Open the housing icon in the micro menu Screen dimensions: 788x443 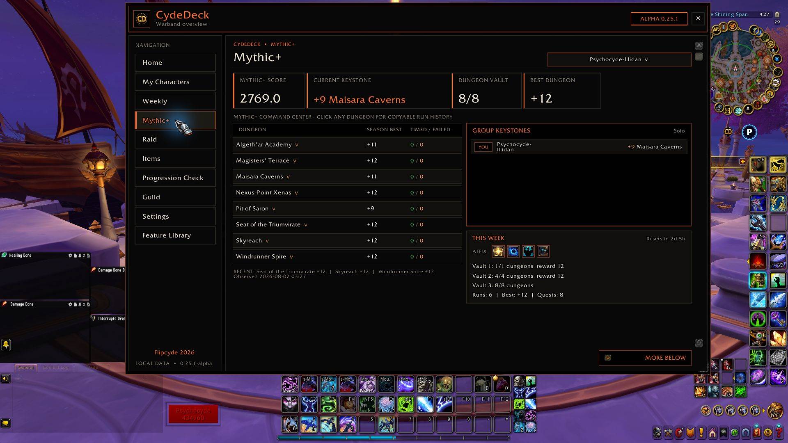click(x=712, y=432)
